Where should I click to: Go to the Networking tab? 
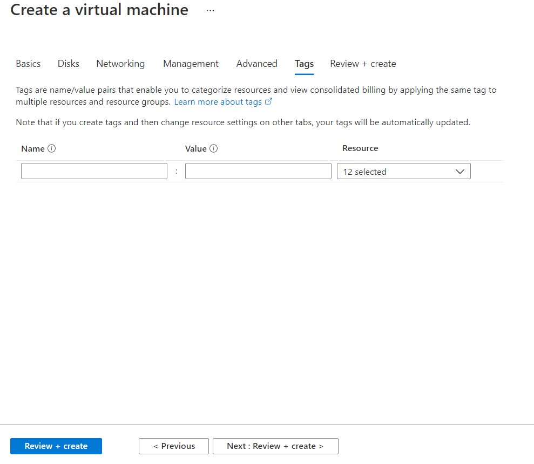(120, 64)
